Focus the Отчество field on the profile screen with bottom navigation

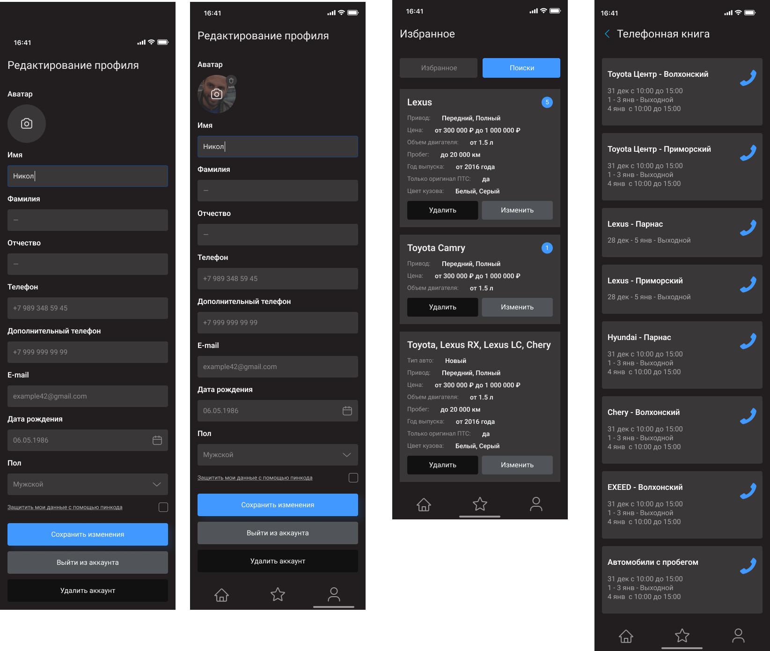(278, 235)
